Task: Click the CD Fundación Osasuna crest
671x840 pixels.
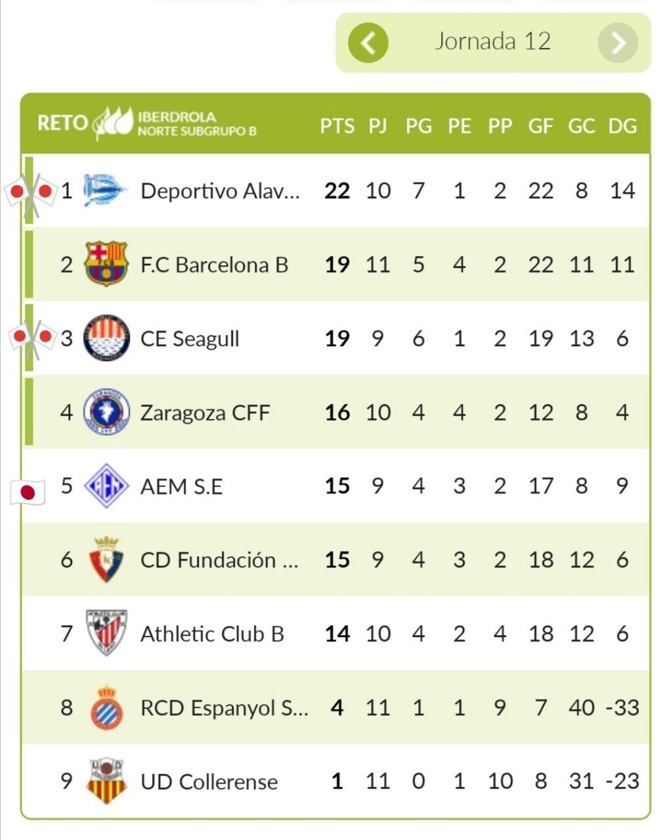Action: (106, 560)
